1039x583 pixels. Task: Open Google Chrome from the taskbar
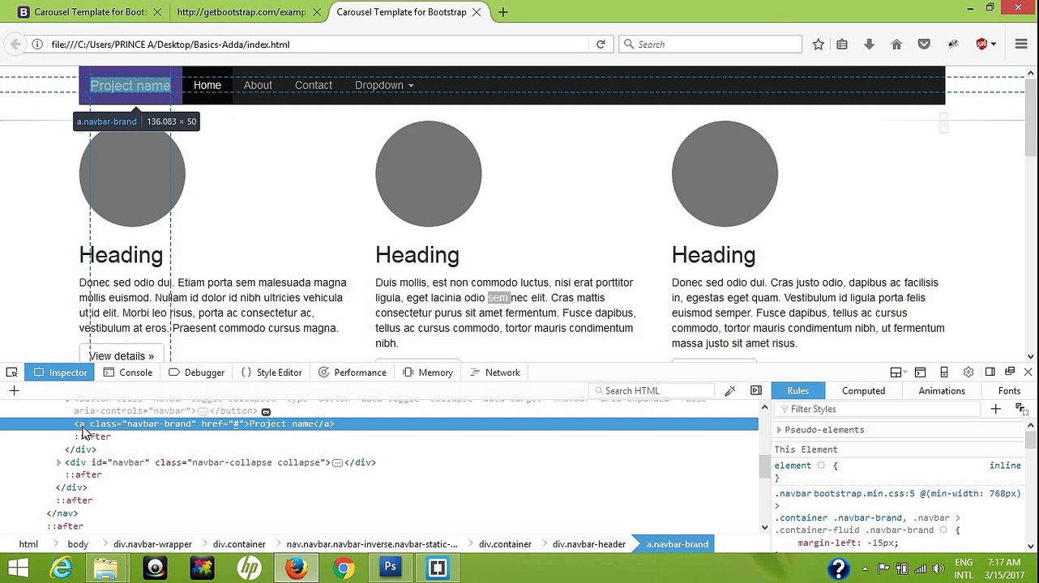coord(343,568)
